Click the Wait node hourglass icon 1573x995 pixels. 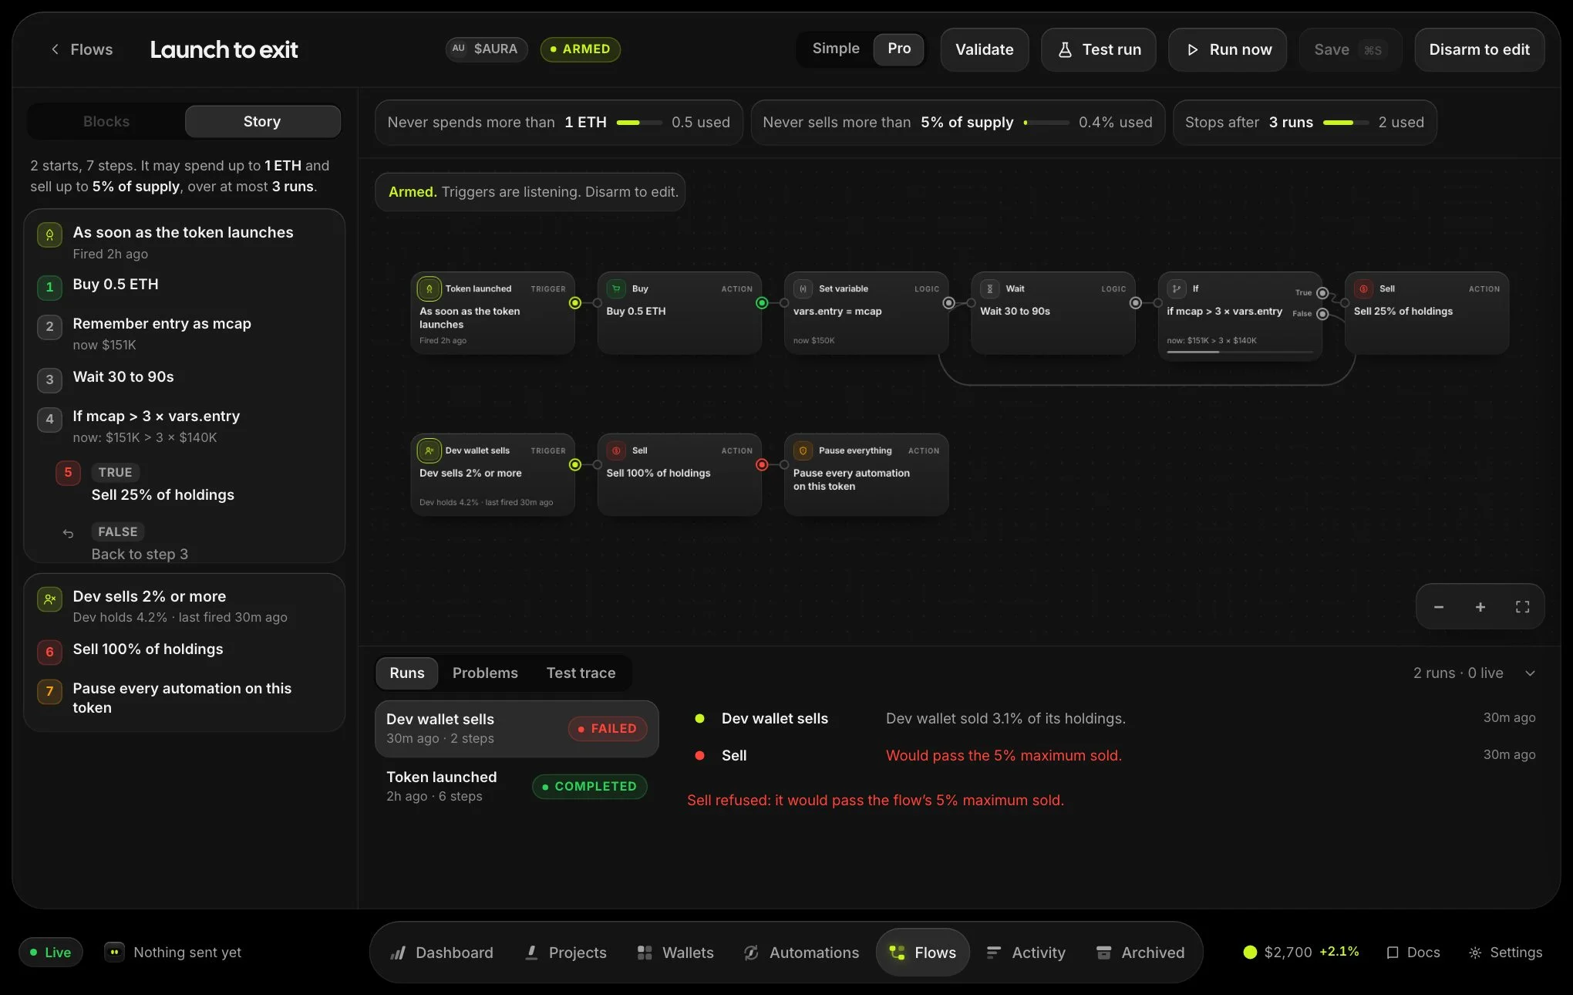[989, 288]
